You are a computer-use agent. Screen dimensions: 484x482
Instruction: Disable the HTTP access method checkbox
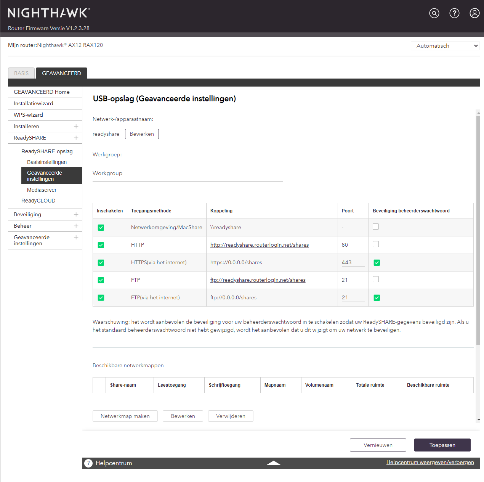point(101,245)
